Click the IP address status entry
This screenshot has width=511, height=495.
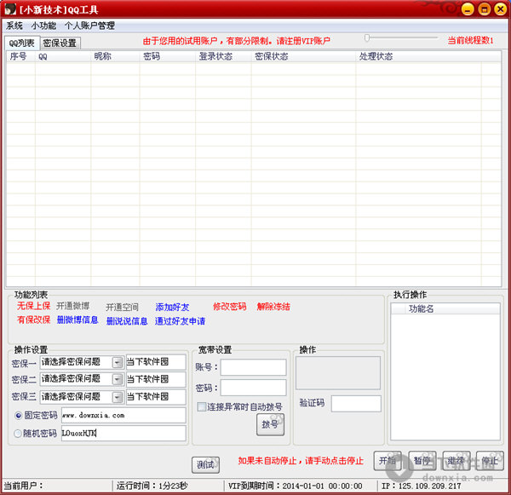click(x=421, y=486)
